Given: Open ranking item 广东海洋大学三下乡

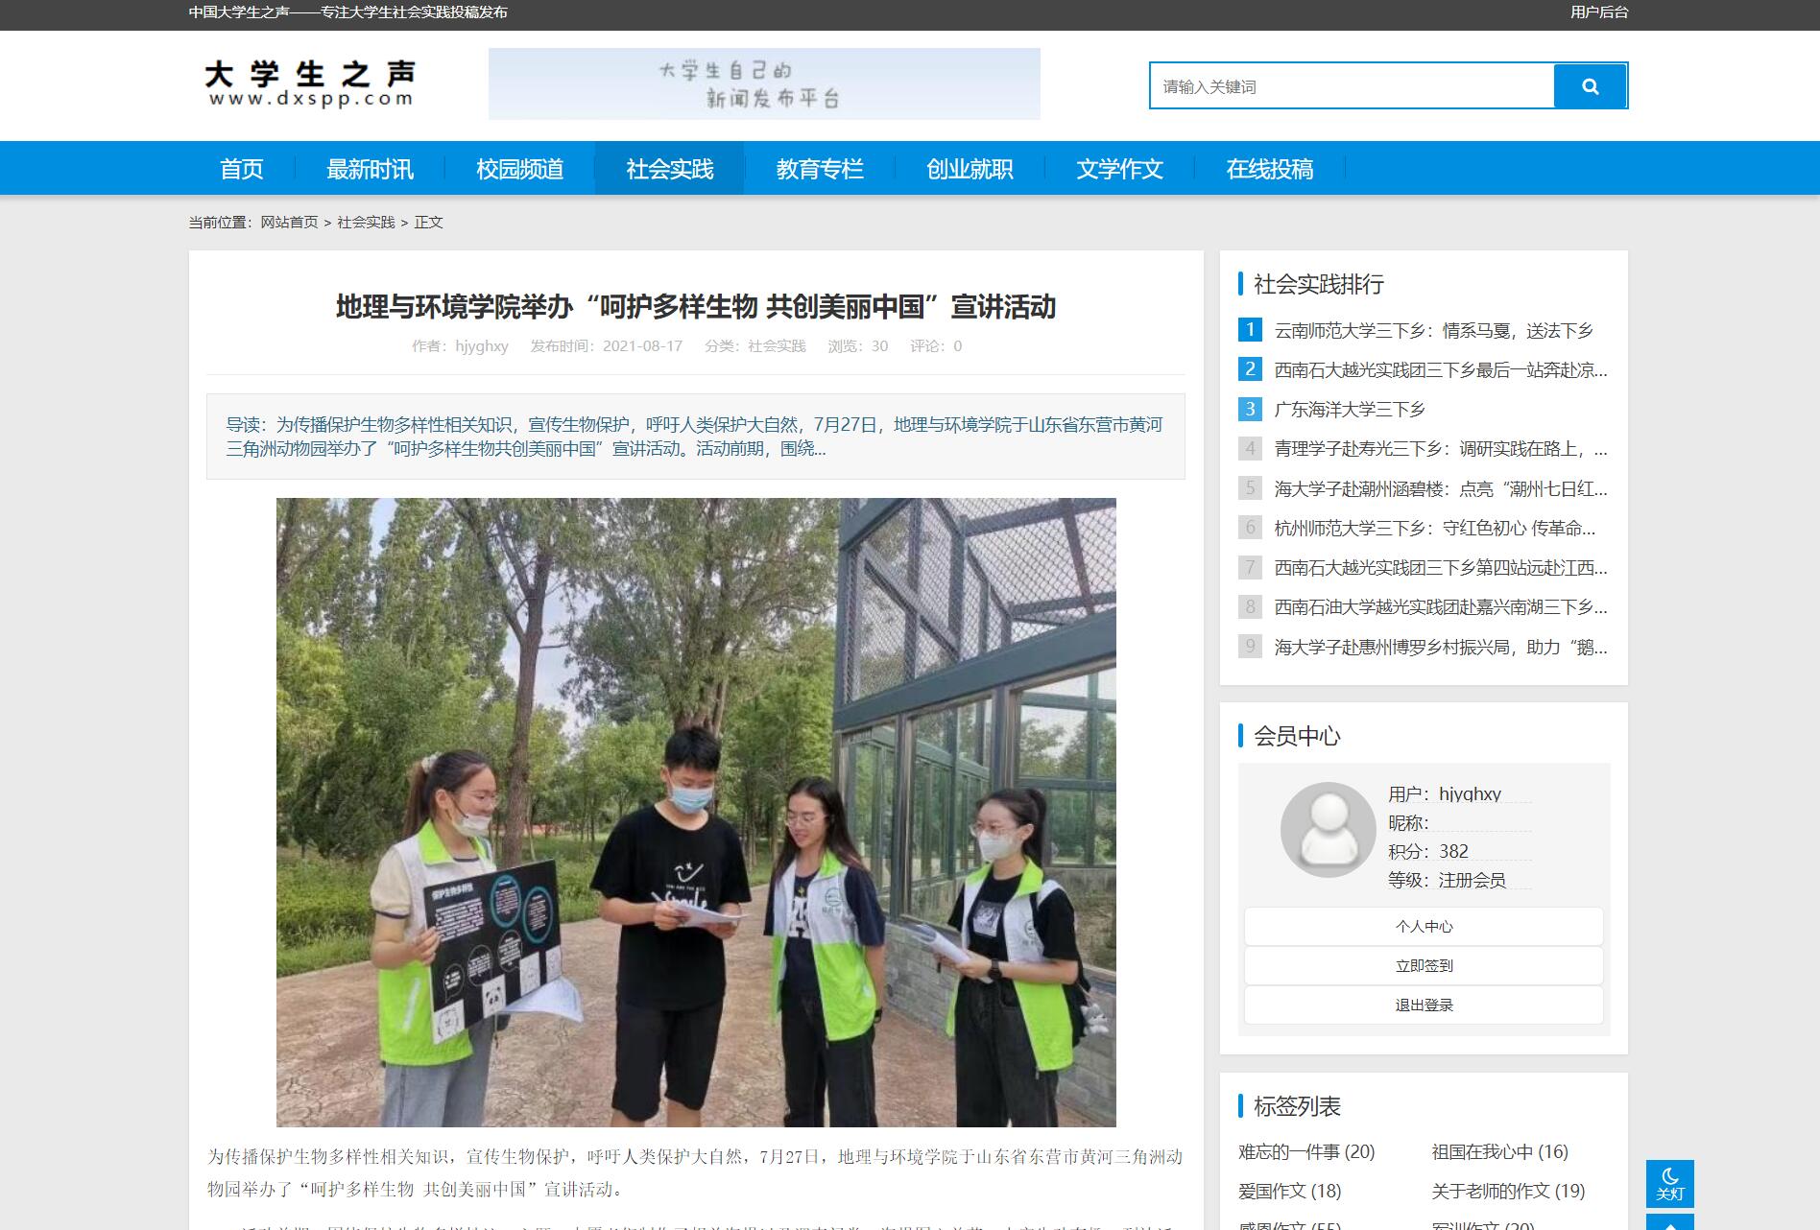Looking at the screenshot, I should 1349,410.
